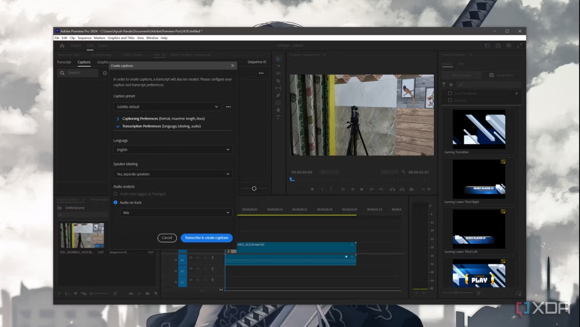Open the Program Monitor button editor plus
580x327 pixels.
(x=429, y=190)
